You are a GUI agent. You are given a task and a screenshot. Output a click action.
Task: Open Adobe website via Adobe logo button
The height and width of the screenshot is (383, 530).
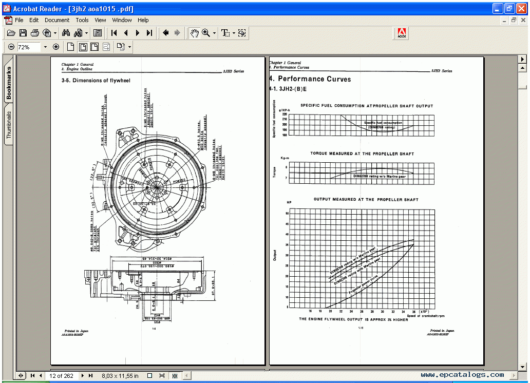[x=402, y=33]
